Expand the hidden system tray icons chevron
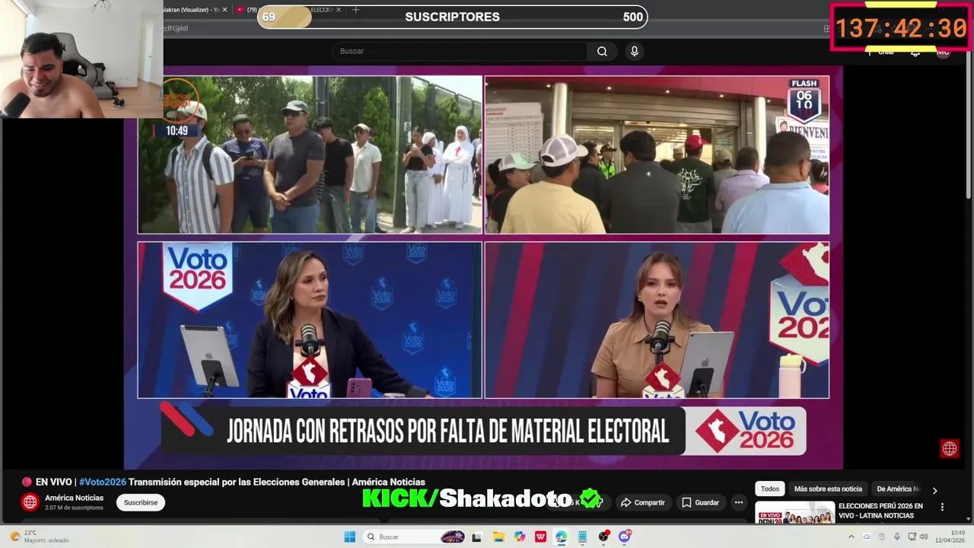The width and height of the screenshot is (974, 548). (x=851, y=537)
